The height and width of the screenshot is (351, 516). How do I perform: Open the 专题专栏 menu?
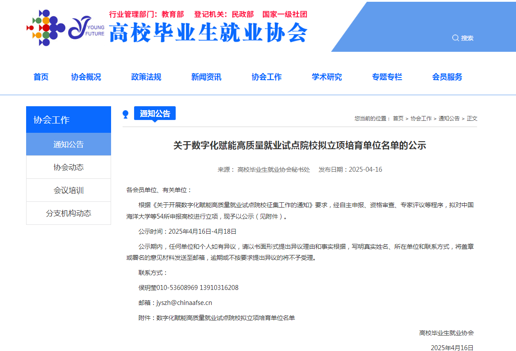(x=387, y=77)
